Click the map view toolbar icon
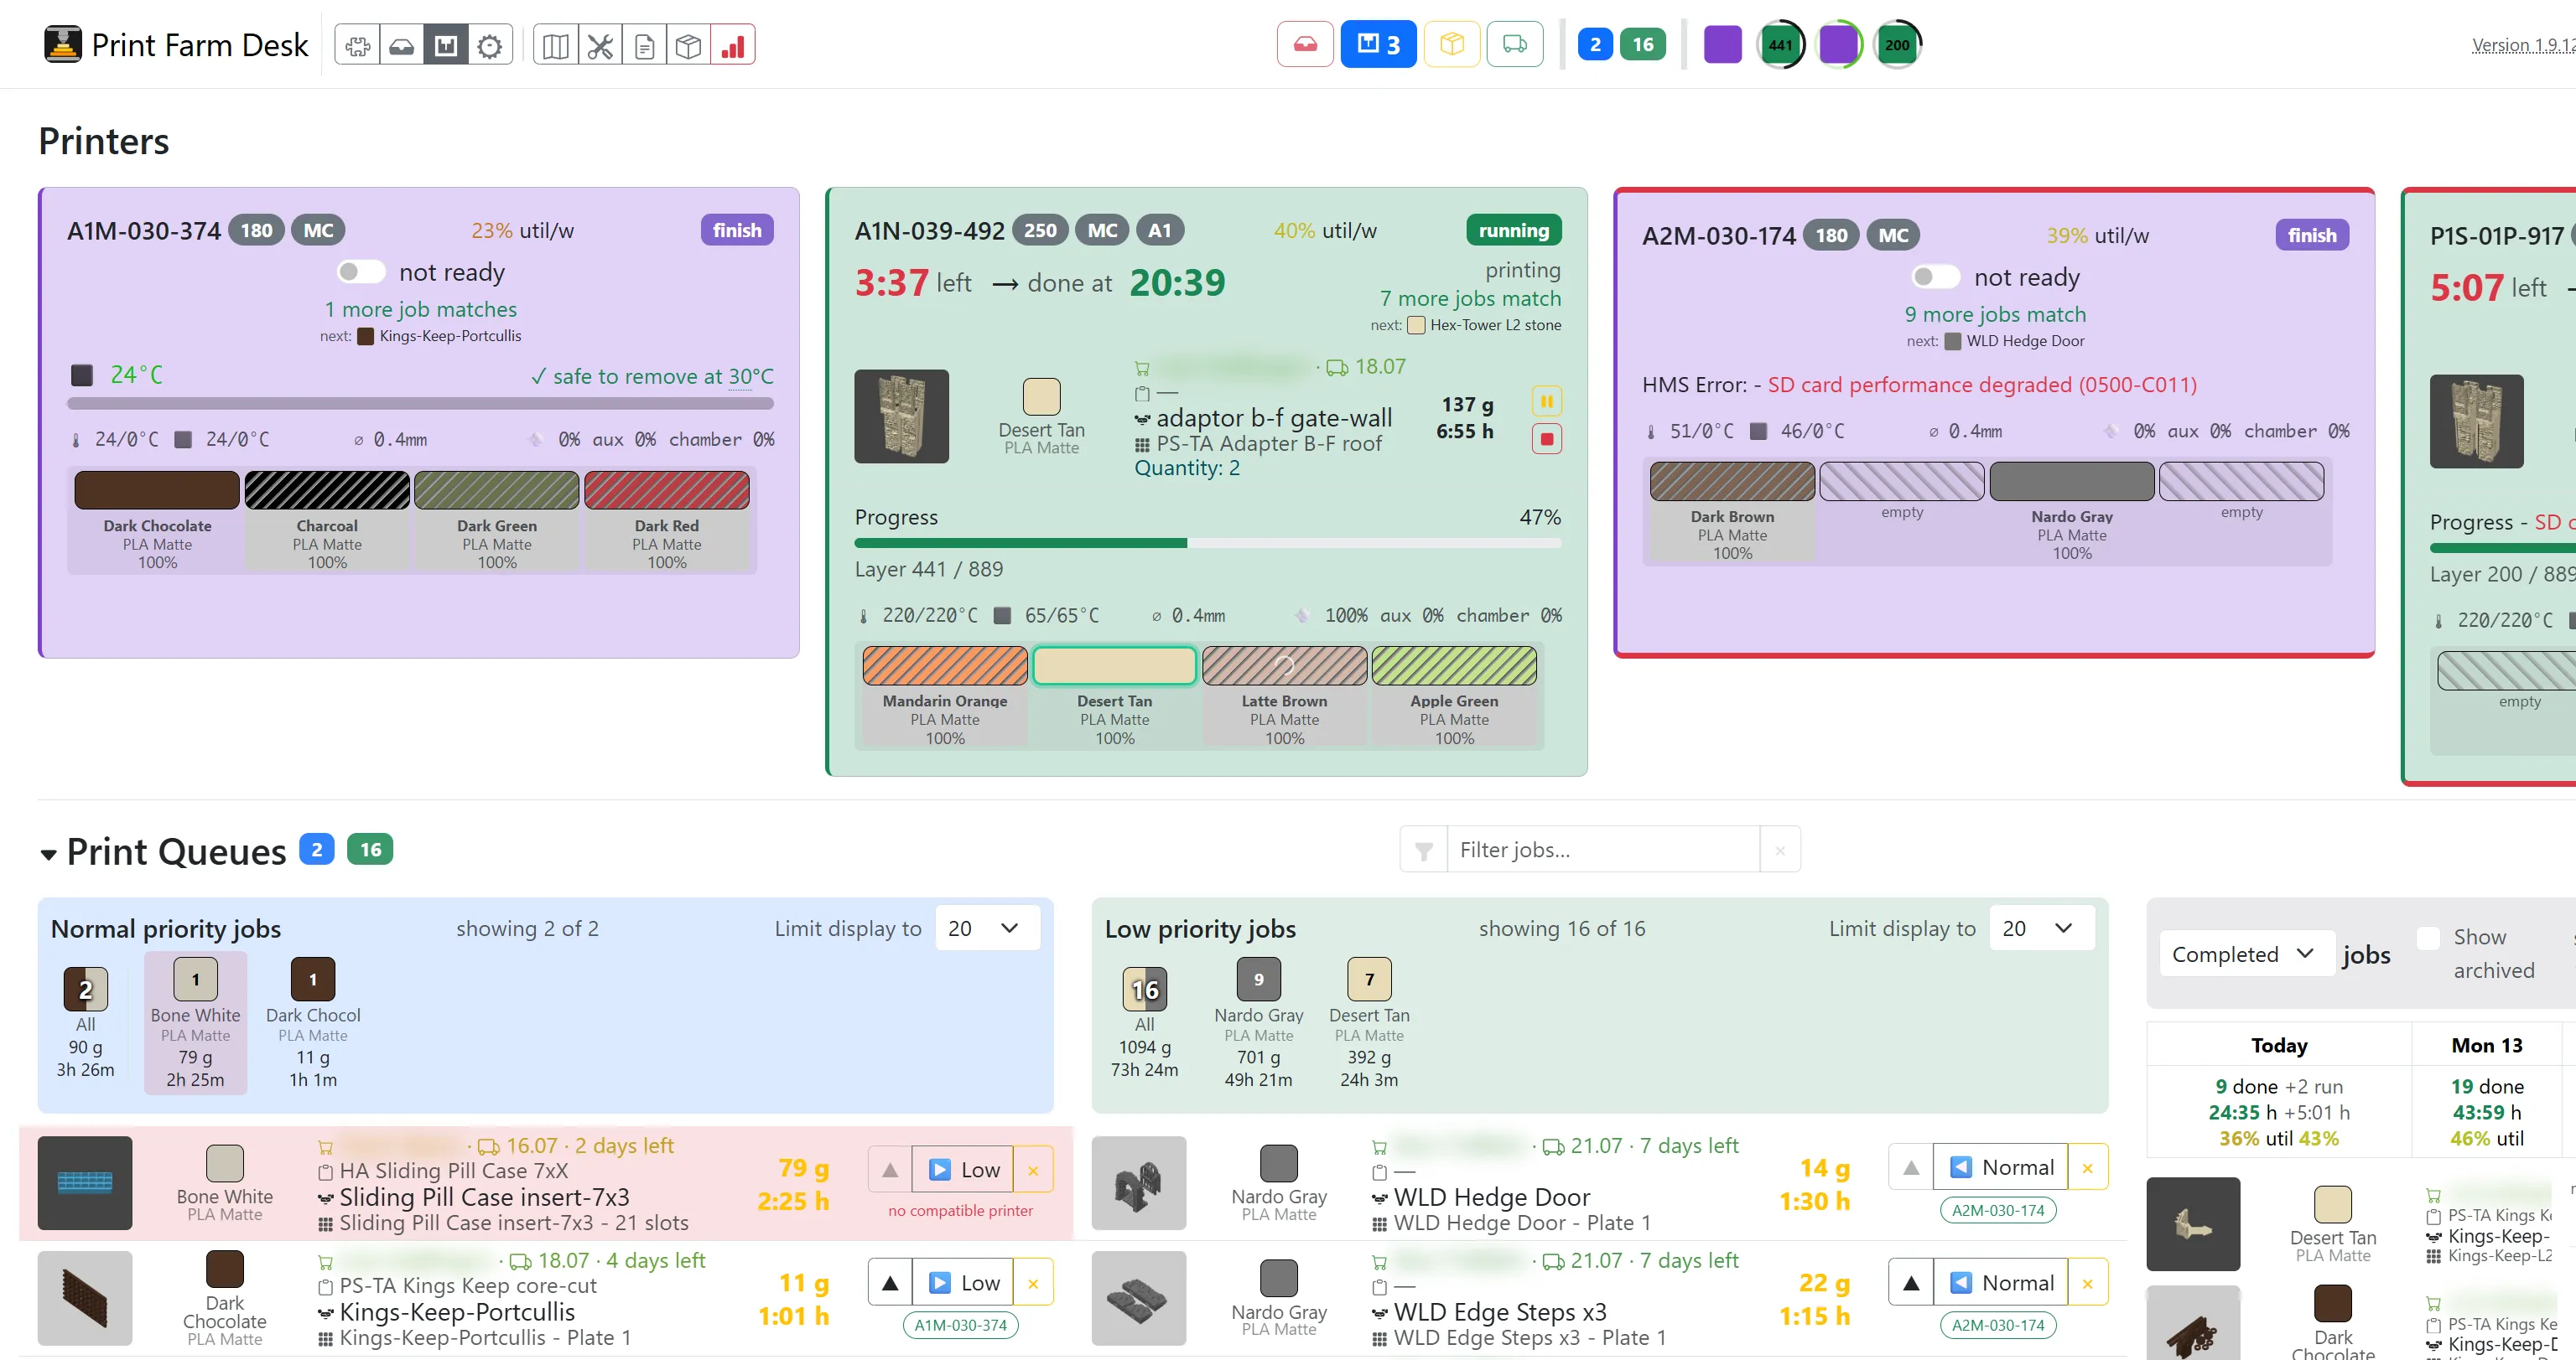 (x=556, y=45)
